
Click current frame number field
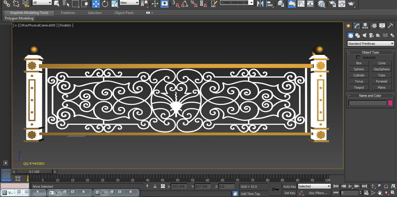[350, 193]
